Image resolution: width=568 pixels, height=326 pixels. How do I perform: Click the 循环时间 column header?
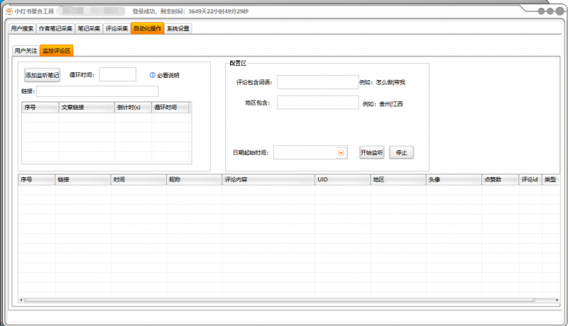(170, 107)
